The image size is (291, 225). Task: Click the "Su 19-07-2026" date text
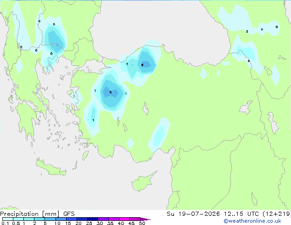193,214
